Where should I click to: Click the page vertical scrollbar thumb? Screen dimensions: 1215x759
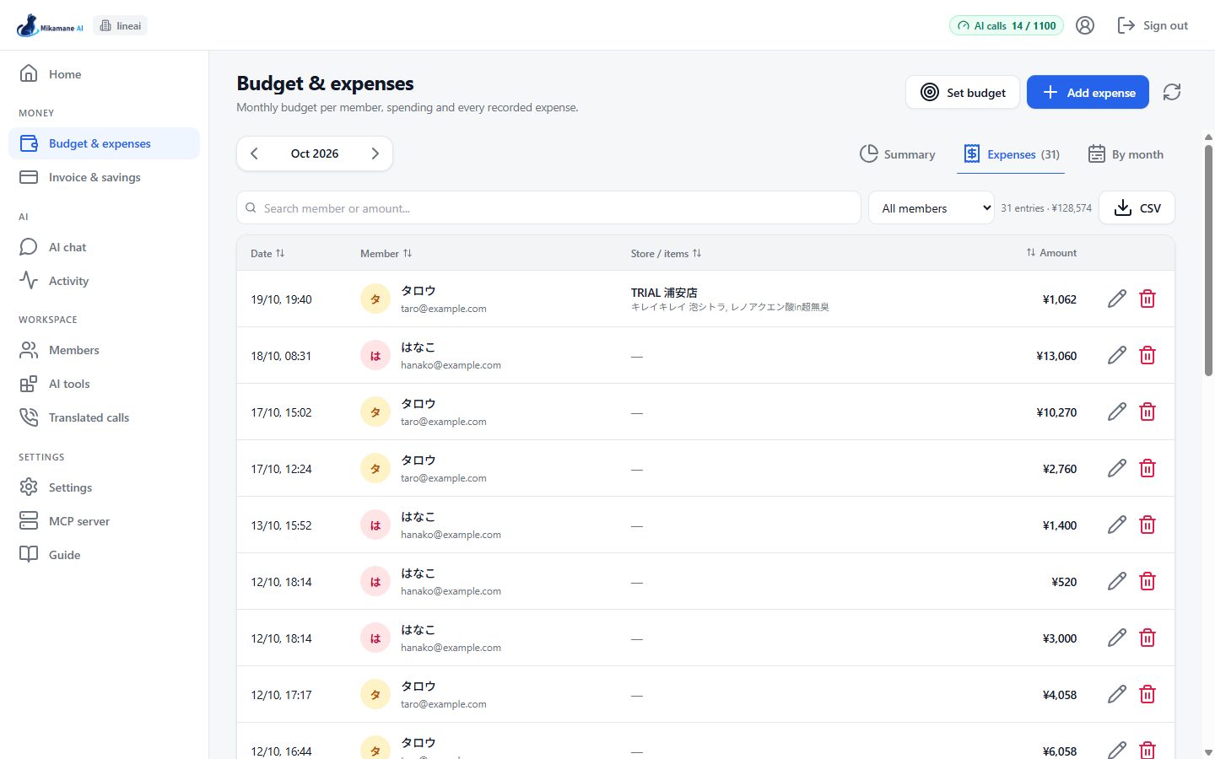[x=1208, y=260]
